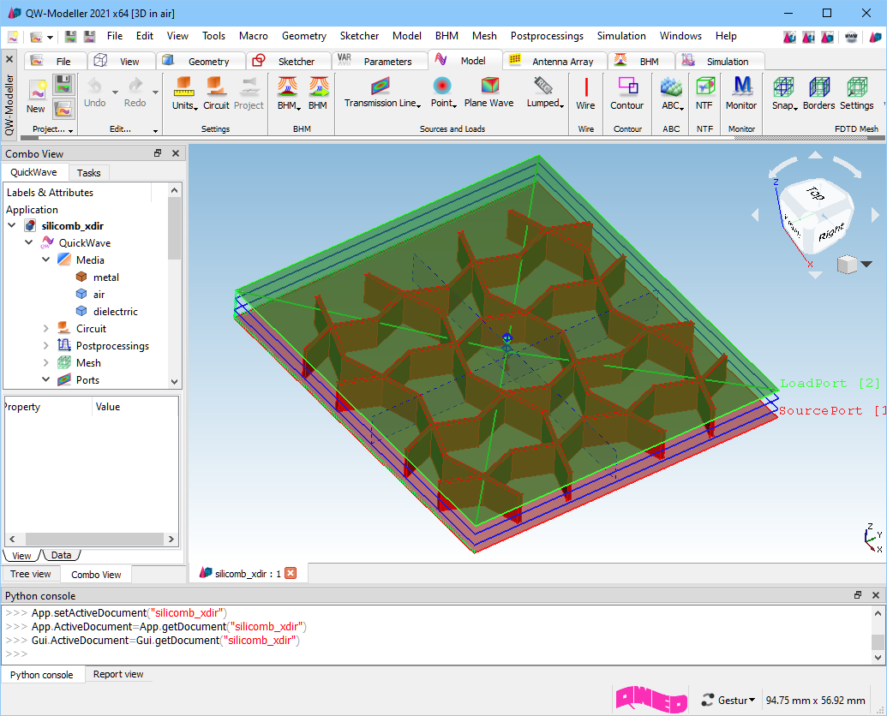
Task: Switch to the Parameters ribbon tab
Action: [380, 61]
